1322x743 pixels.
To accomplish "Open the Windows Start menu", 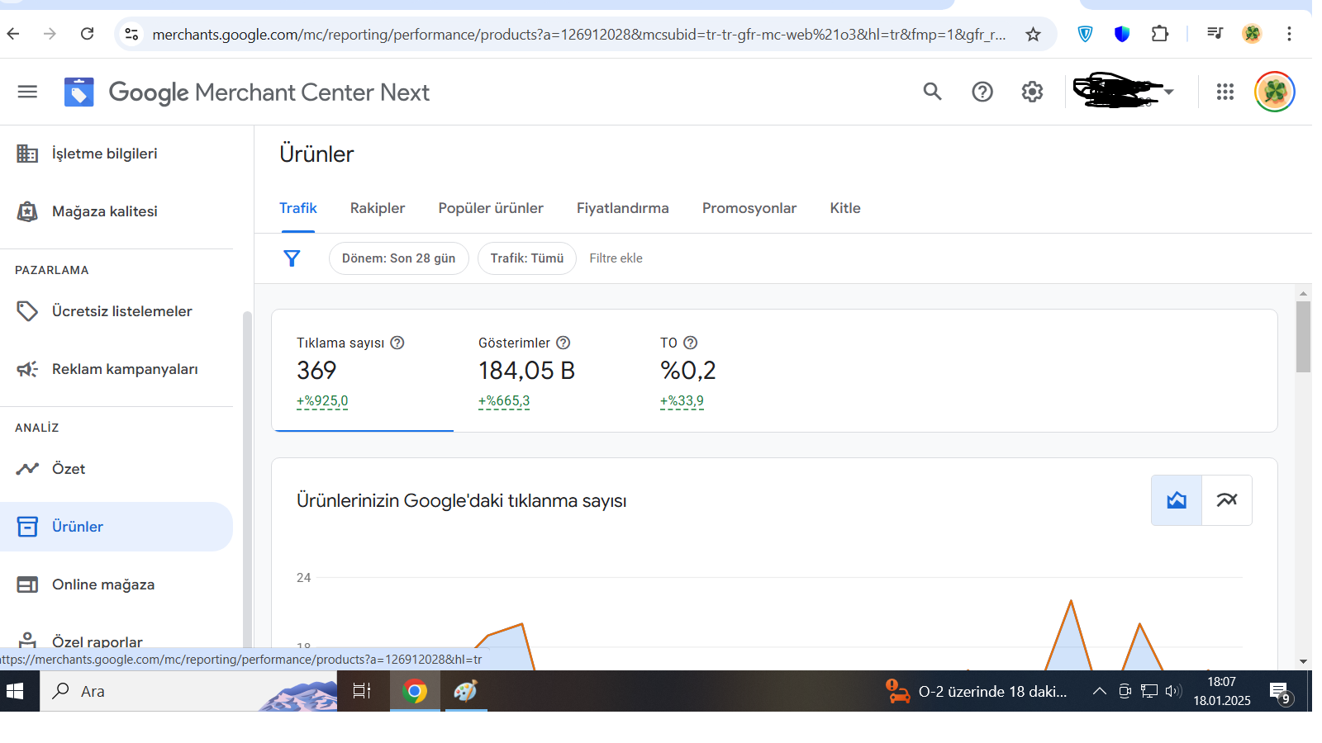I will click(x=16, y=691).
